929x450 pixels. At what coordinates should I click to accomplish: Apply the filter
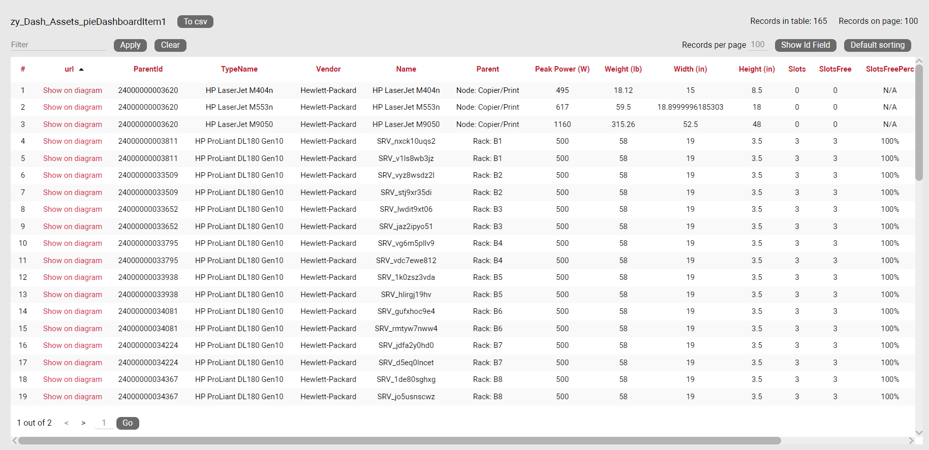(x=130, y=45)
